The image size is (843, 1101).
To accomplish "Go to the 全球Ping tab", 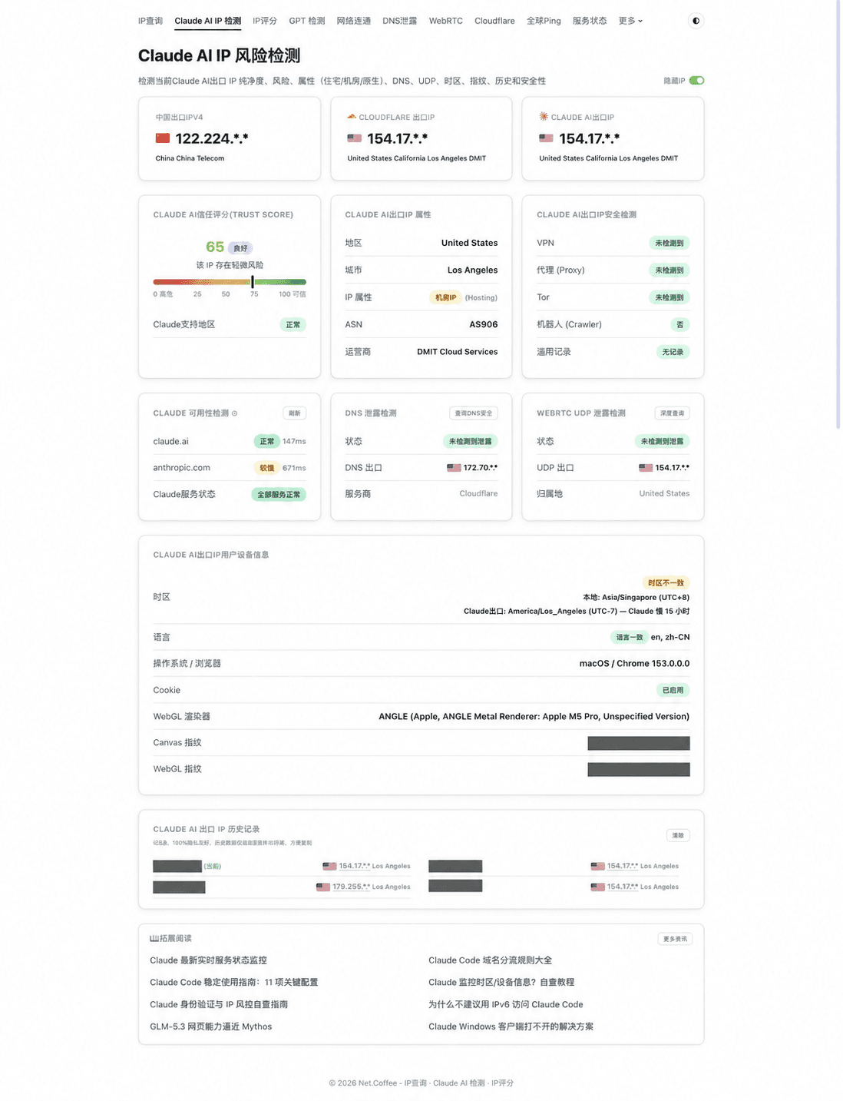I will (544, 21).
